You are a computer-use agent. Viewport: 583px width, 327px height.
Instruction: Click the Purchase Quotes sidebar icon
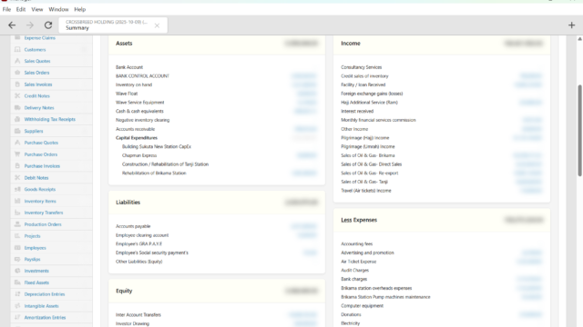17,143
